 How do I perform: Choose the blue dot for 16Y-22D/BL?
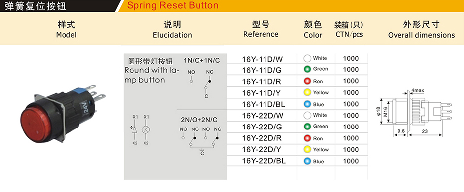pyautogui.click(x=307, y=161)
